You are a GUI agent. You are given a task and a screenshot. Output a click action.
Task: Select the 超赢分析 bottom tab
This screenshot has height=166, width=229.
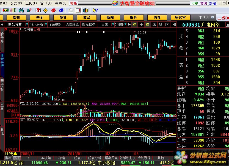tap(95, 158)
